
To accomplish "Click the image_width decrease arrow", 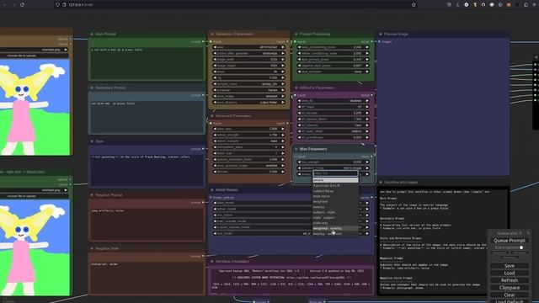I will (215, 60).
